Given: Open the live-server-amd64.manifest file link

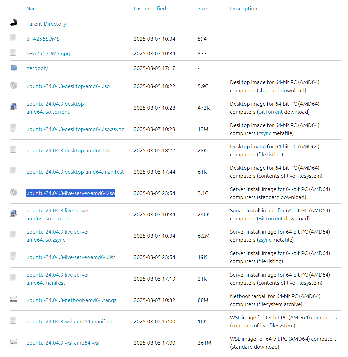Looking at the screenshot, I should (x=59, y=279).
